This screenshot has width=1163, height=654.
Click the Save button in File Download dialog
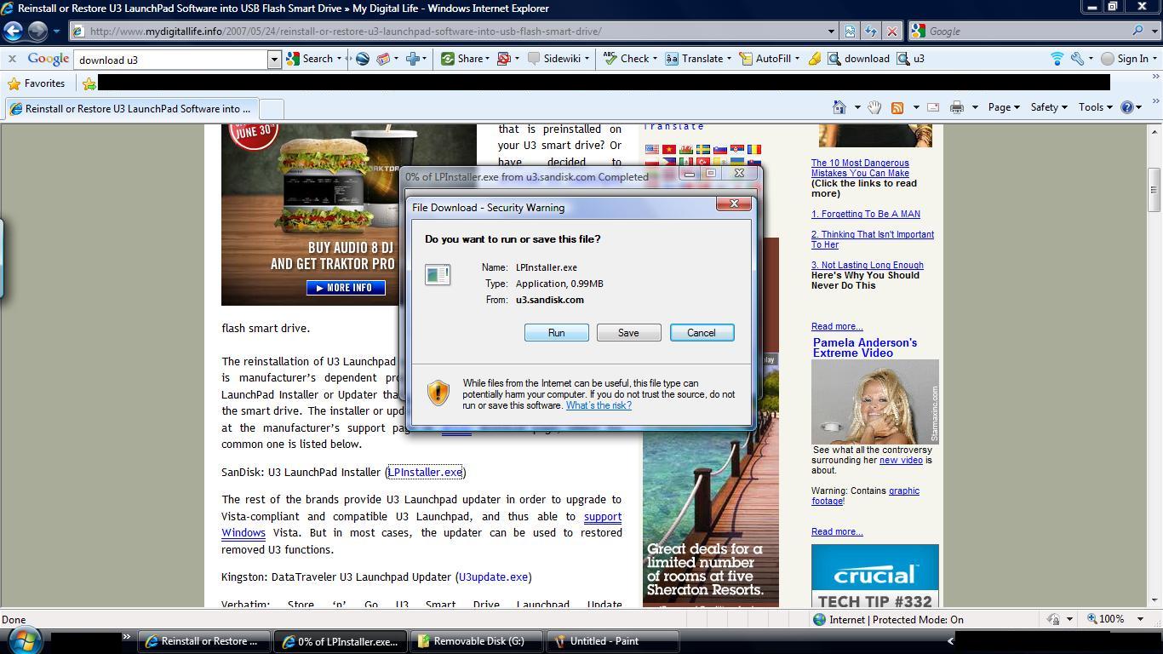(x=628, y=333)
